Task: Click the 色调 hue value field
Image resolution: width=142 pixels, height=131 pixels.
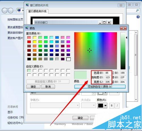Action: coord(108,73)
